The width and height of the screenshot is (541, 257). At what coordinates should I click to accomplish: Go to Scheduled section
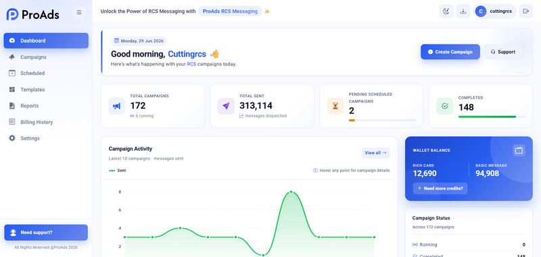click(x=46, y=74)
